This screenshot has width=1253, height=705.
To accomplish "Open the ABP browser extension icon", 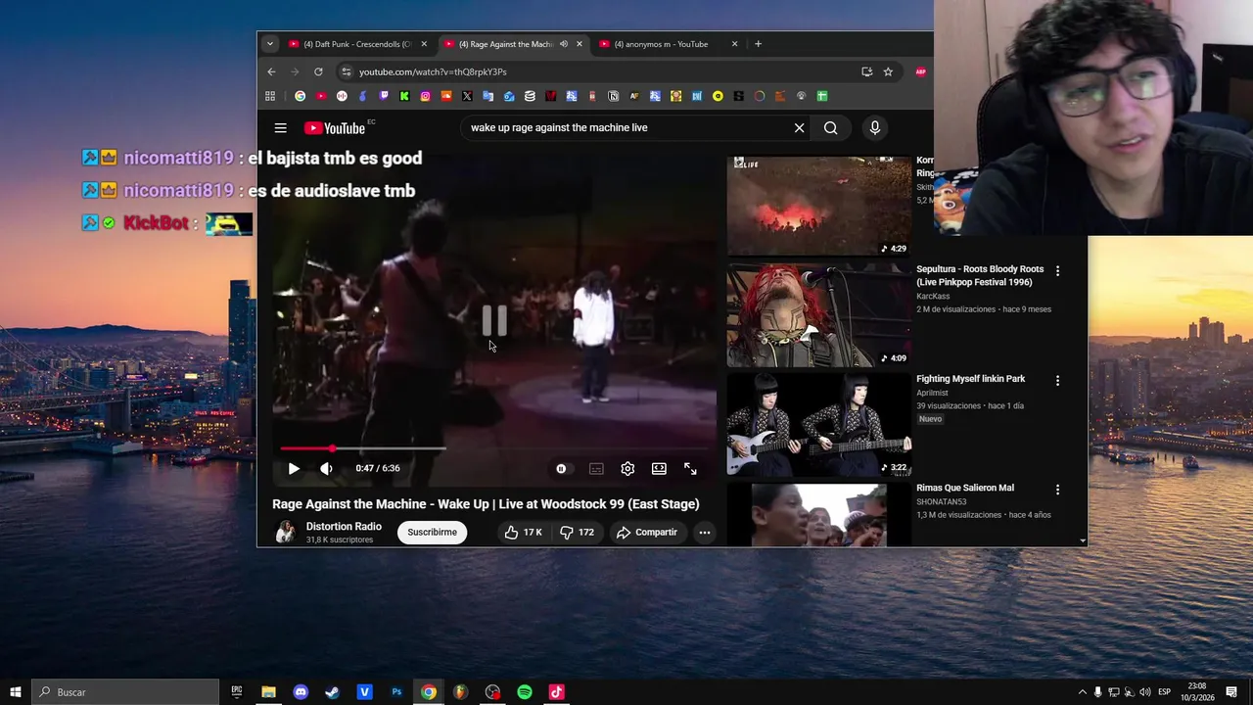I will tap(920, 71).
